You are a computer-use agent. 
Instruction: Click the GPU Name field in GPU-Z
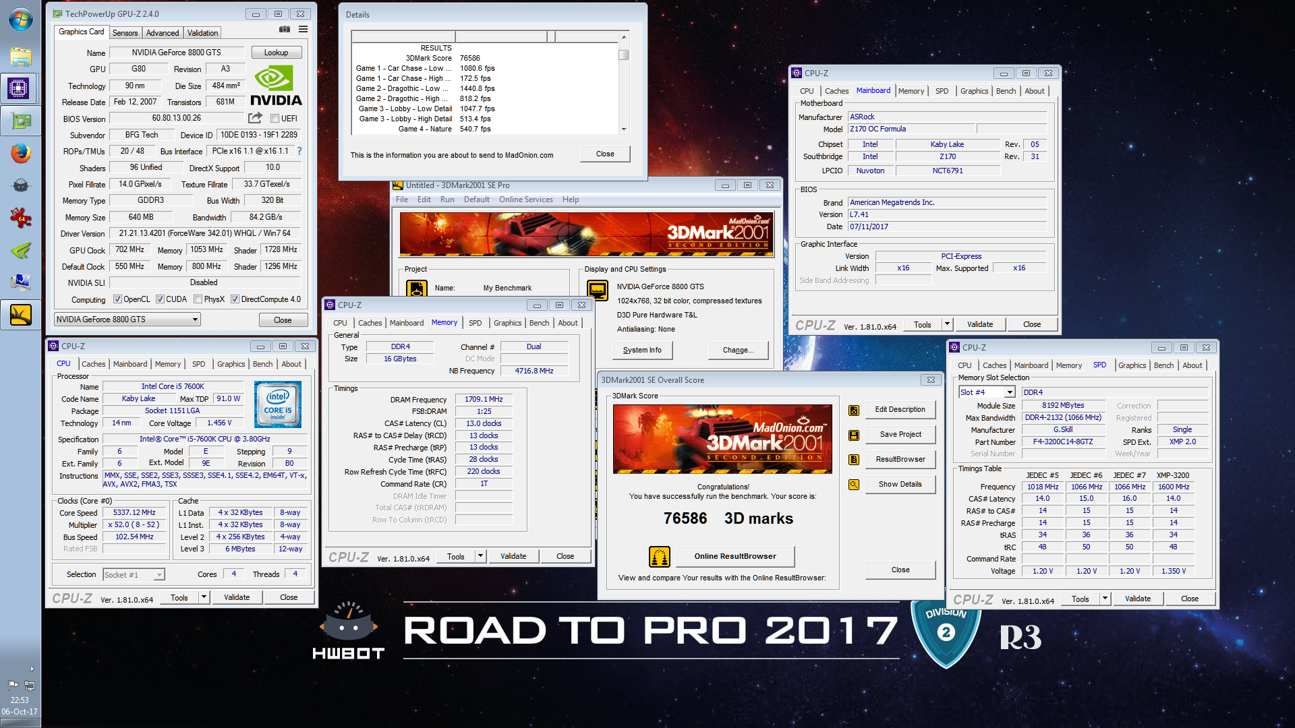tap(177, 53)
